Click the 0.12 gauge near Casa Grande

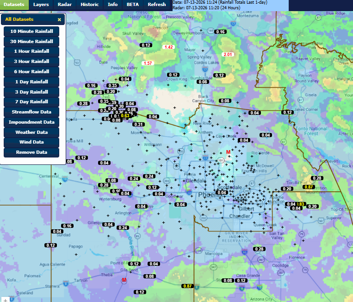242,281
